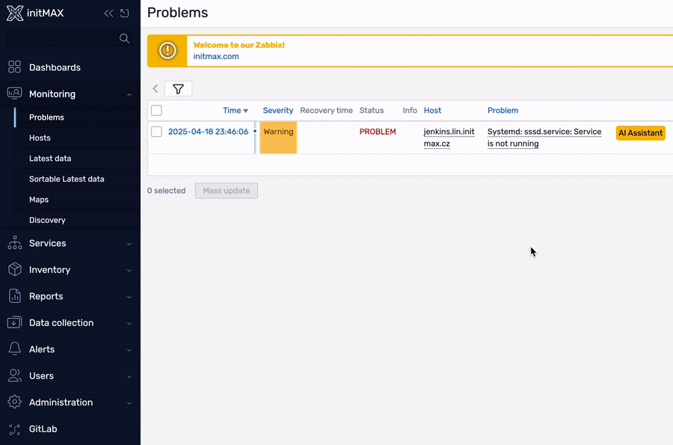The width and height of the screenshot is (673, 445).
Task: Go to Hosts under Monitoring
Action: tap(40, 138)
